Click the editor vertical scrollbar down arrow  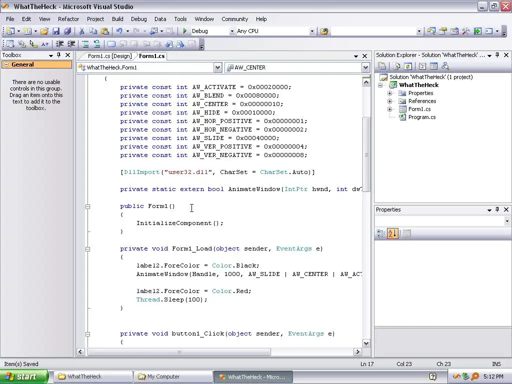366,343
